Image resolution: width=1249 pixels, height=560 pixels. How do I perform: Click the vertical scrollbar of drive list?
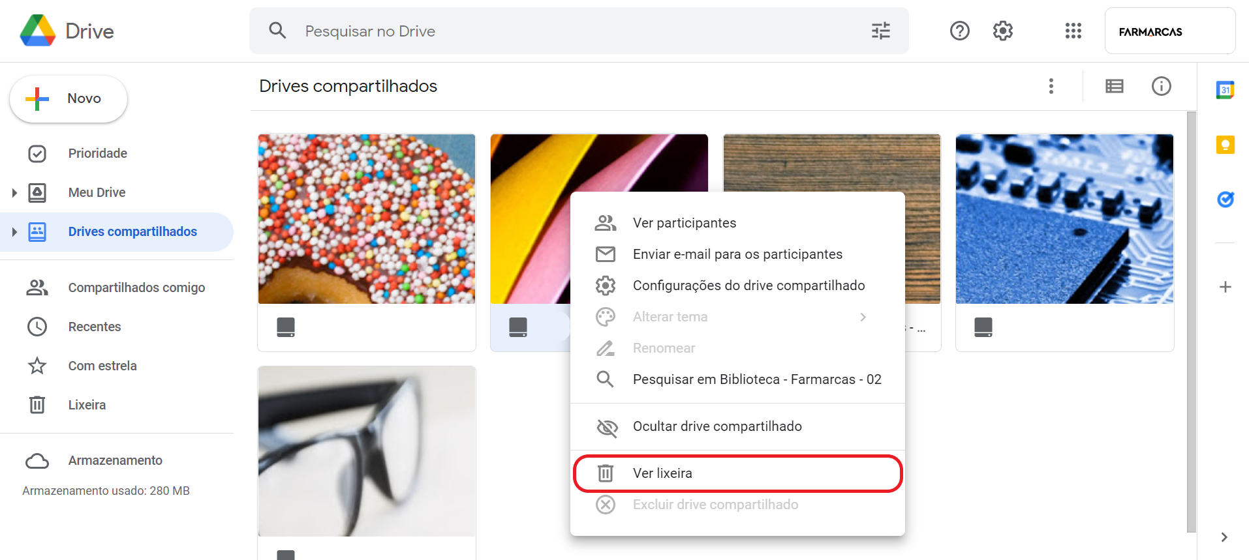(1191, 319)
